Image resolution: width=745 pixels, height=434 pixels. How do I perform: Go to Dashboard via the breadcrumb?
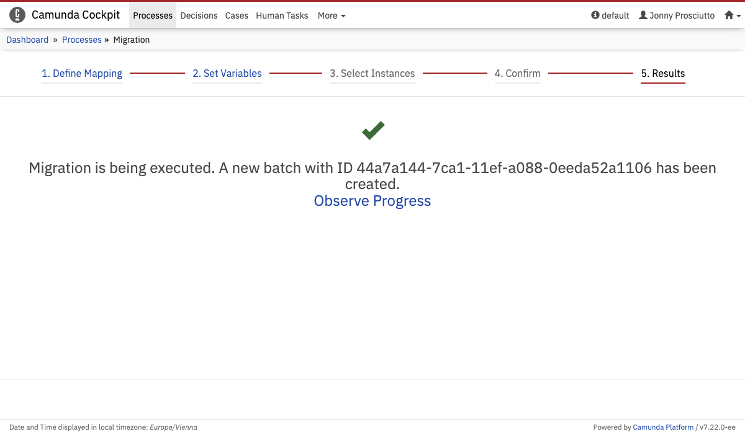[x=27, y=40]
